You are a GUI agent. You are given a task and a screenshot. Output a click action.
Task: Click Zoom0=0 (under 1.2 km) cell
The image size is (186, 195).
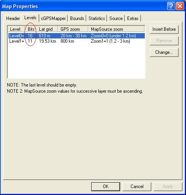(x=113, y=36)
